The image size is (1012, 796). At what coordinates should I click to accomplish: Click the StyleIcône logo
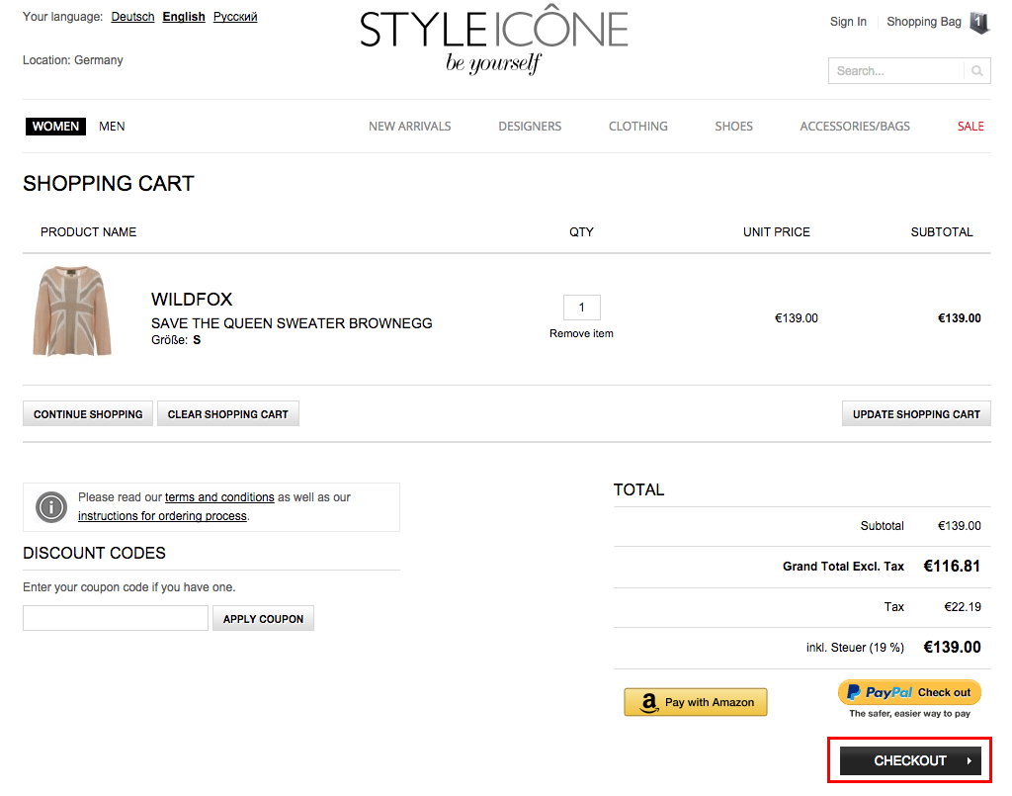point(494,41)
